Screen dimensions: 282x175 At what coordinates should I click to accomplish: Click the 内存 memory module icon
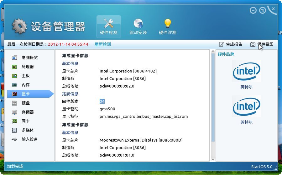pyautogui.click(x=14, y=85)
